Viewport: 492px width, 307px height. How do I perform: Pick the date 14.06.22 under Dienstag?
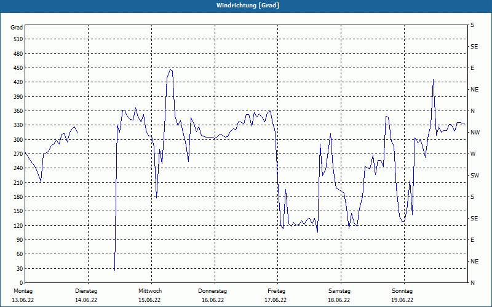tap(86, 300)
